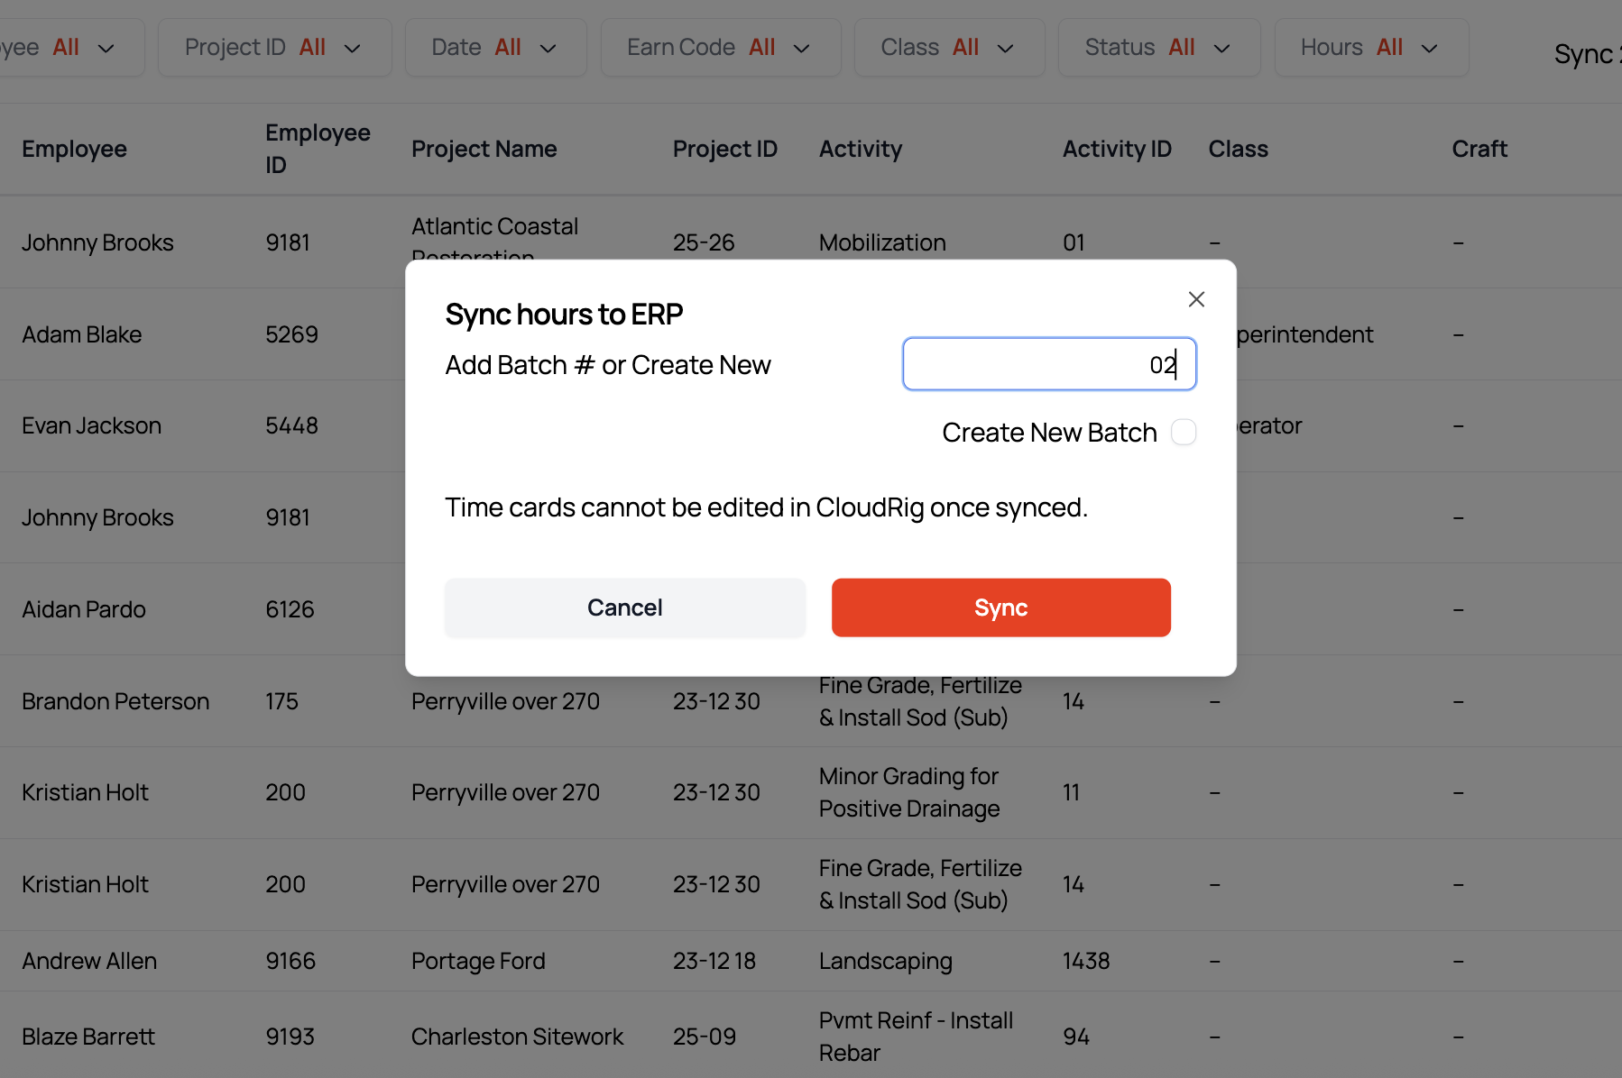
Task: Select Evan Jackson in the table
Action: [92, 425]
